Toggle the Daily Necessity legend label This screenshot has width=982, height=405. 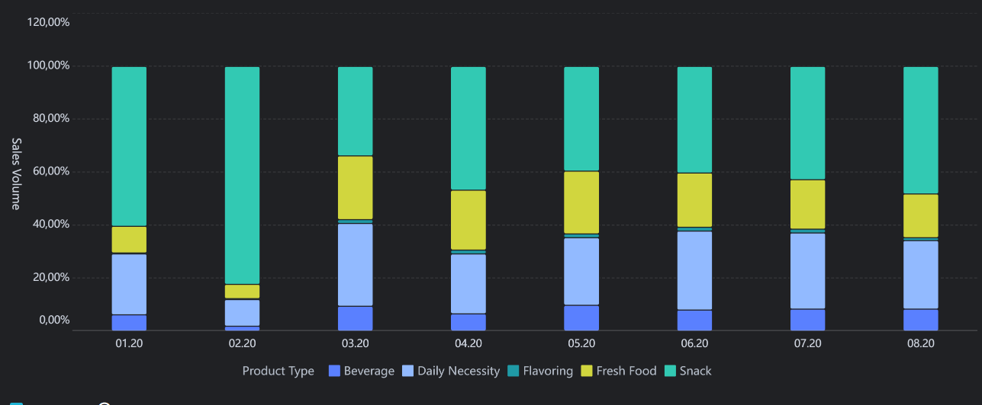click(459, 372)
